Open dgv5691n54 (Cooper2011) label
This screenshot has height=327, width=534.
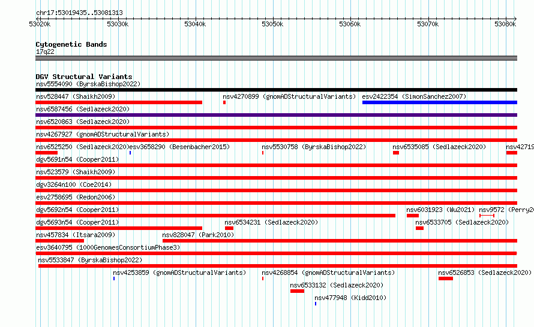point(77,159)
